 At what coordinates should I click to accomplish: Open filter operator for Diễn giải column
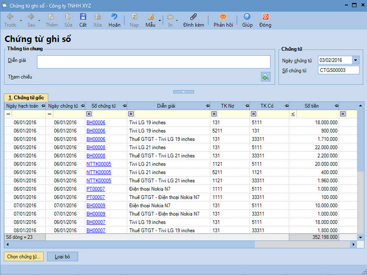pos(131,114)
